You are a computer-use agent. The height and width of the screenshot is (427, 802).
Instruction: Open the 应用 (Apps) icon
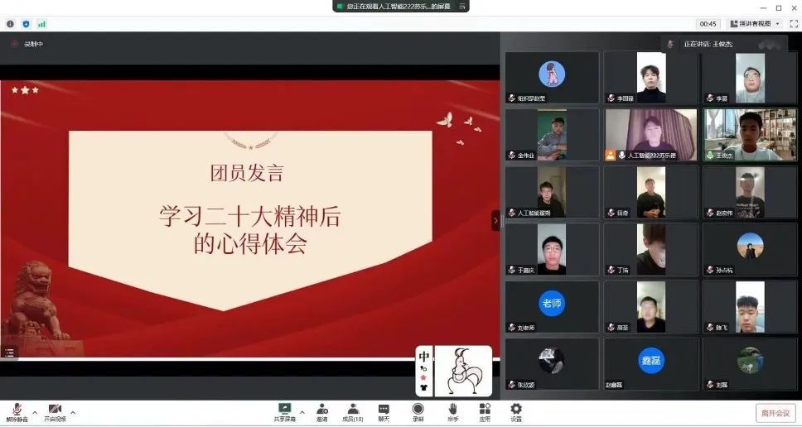[x=484, y=410]
